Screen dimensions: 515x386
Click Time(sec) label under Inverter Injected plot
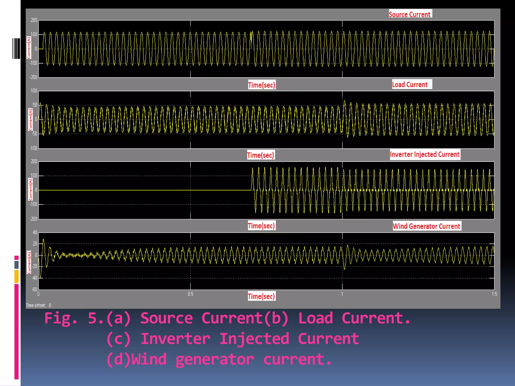click(x=261, y=225)
